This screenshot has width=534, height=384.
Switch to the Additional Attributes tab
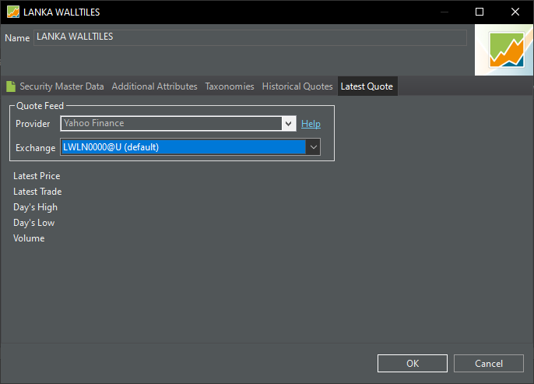point(154,86)
